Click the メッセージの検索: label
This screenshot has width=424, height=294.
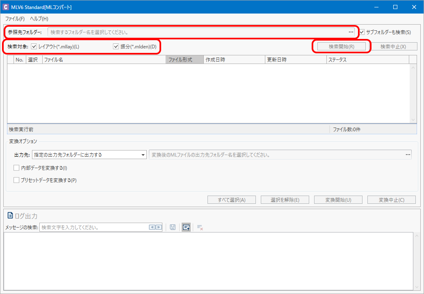click(22, 228)
